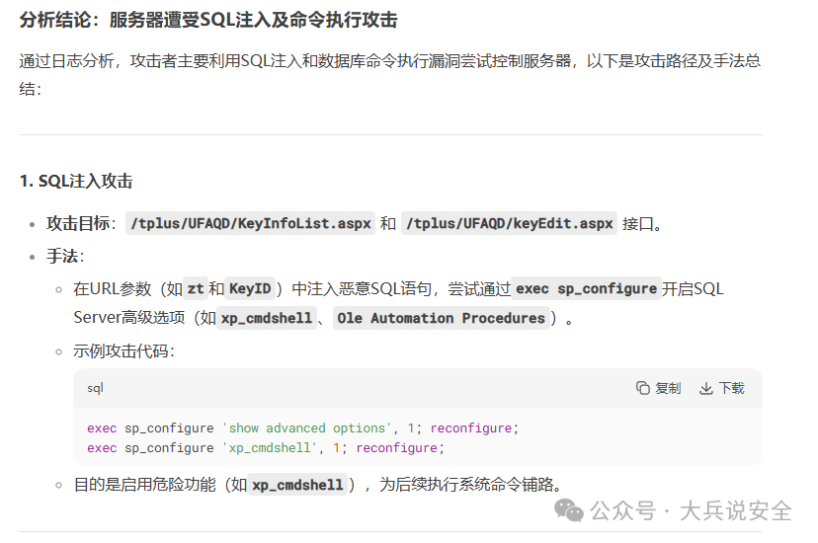Select the /tplus/UFAQD/KeyInfoList.aspx inline code

coord(251,223)
